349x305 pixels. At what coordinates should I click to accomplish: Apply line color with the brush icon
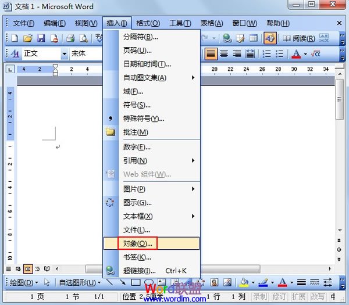click(263, 282)
